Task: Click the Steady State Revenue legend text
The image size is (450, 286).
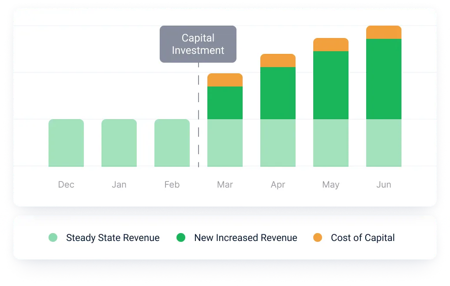Action: click(113, 238)
